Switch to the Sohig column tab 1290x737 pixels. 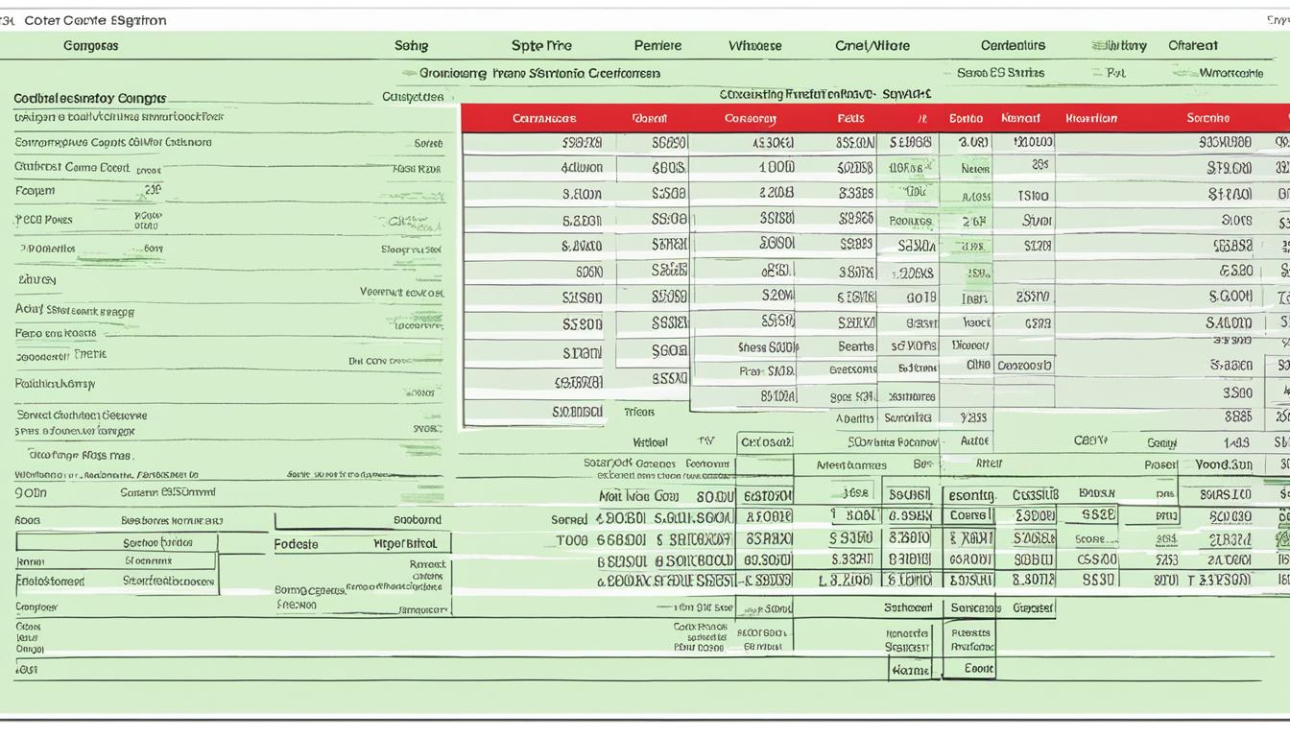click(411, 45)
